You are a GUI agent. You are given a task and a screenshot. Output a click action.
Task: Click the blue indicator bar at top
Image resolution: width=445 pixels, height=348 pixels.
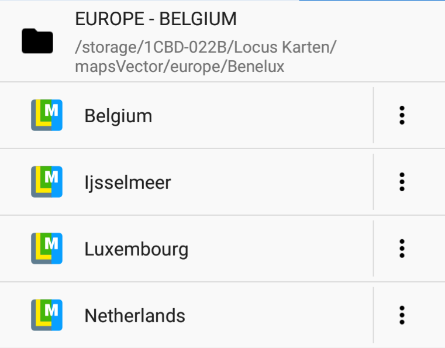click(371, 1)
